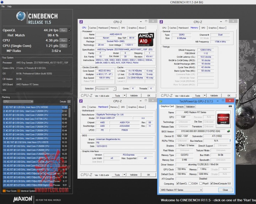
Task: Select the Intel Xeon CPU W5590 ranking row
Action: click(x=35, y=107)
